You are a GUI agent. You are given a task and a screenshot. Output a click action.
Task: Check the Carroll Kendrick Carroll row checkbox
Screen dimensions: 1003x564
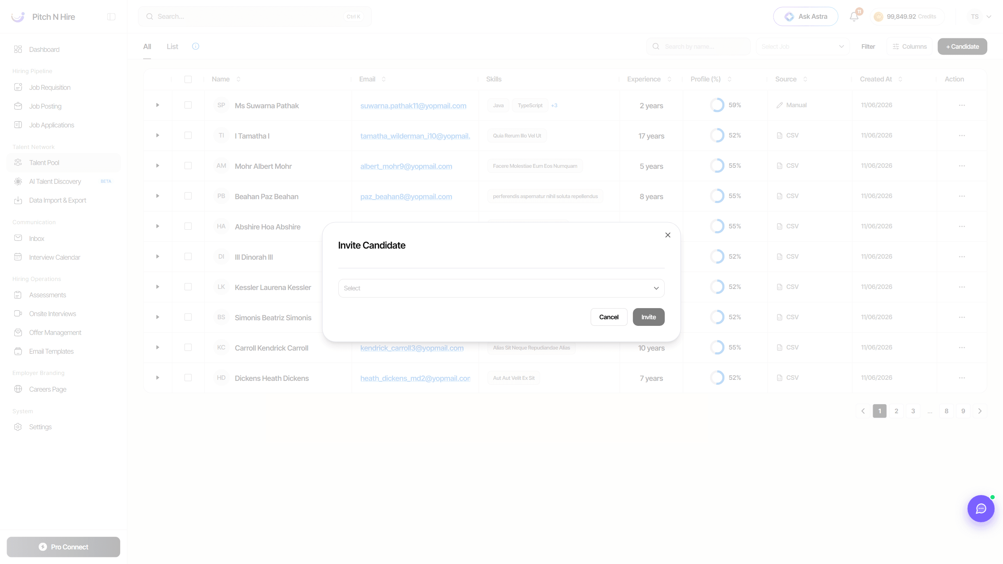click(188, 347)
